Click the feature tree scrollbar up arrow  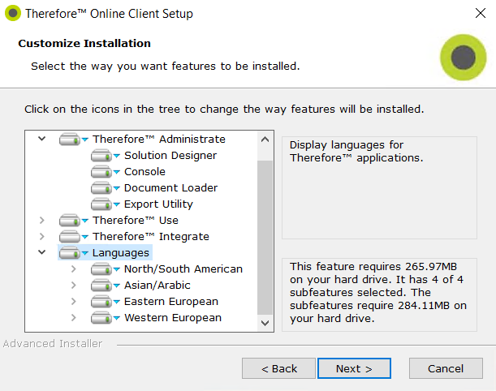coord(265,139)
